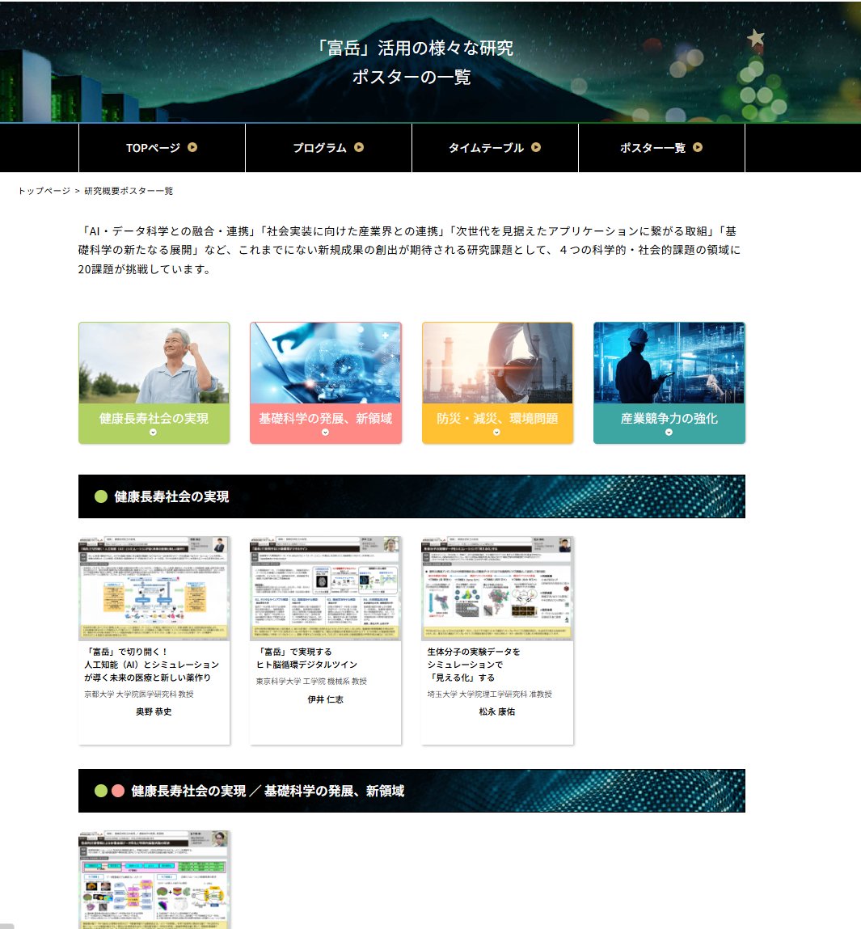The width and height of the screenshot is (861, 929).
Task: Open the partially visible poster under 健康長寿社会の実現/基礎科学
Action: 154,880
